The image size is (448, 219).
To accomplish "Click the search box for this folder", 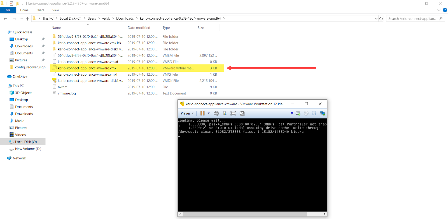I will tap(416, 18).
